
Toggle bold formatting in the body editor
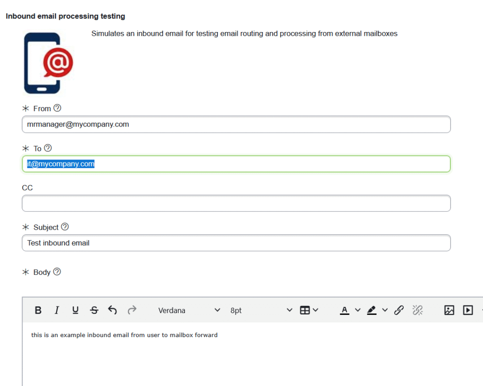point(38,310)
